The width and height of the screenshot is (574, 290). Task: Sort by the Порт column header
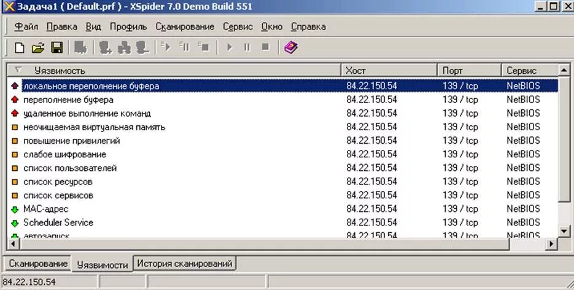[469, 70]
